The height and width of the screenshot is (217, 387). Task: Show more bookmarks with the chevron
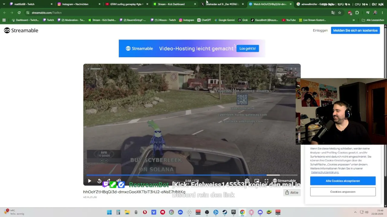[354, 20]
